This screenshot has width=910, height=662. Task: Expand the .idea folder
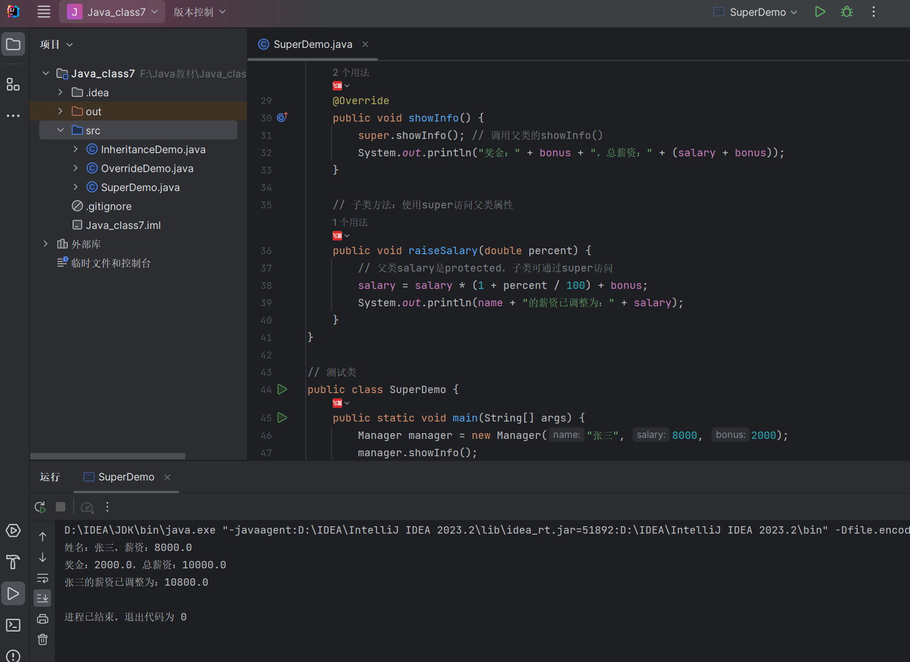[61, 93]
